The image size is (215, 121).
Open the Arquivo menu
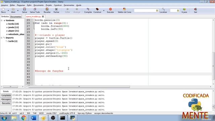[4, 5]
